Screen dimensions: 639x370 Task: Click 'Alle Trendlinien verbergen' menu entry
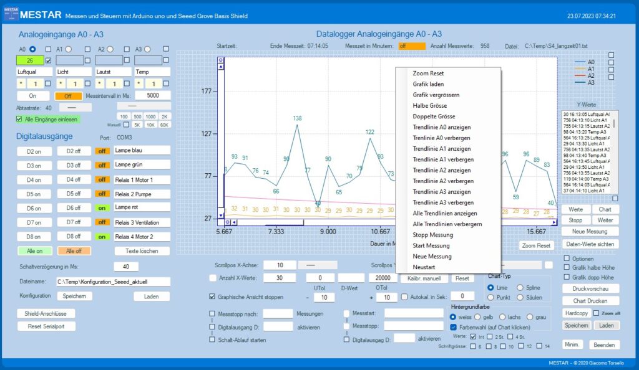(x=447, y=224)
